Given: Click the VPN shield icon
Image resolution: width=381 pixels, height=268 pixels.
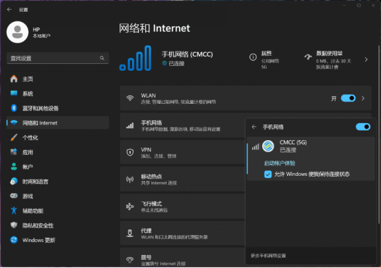Looking at the screenshot, I should click(130, 152).
